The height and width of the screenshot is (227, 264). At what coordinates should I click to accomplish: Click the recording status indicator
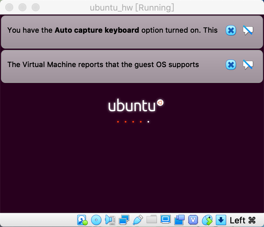tap(179, 220)
